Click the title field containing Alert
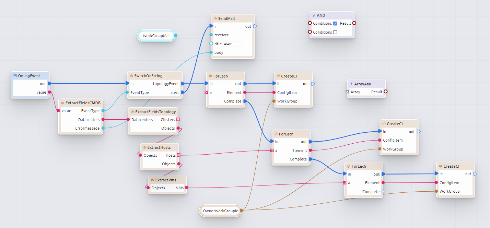Image resolution: width=490 pixels, height=228 pixels. click(x=232, y=44)
